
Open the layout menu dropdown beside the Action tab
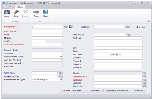[8, 7]
